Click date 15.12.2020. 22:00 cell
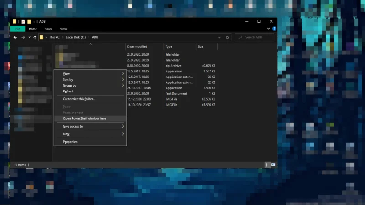Screen dimensions: 365x205 (139, 99)
